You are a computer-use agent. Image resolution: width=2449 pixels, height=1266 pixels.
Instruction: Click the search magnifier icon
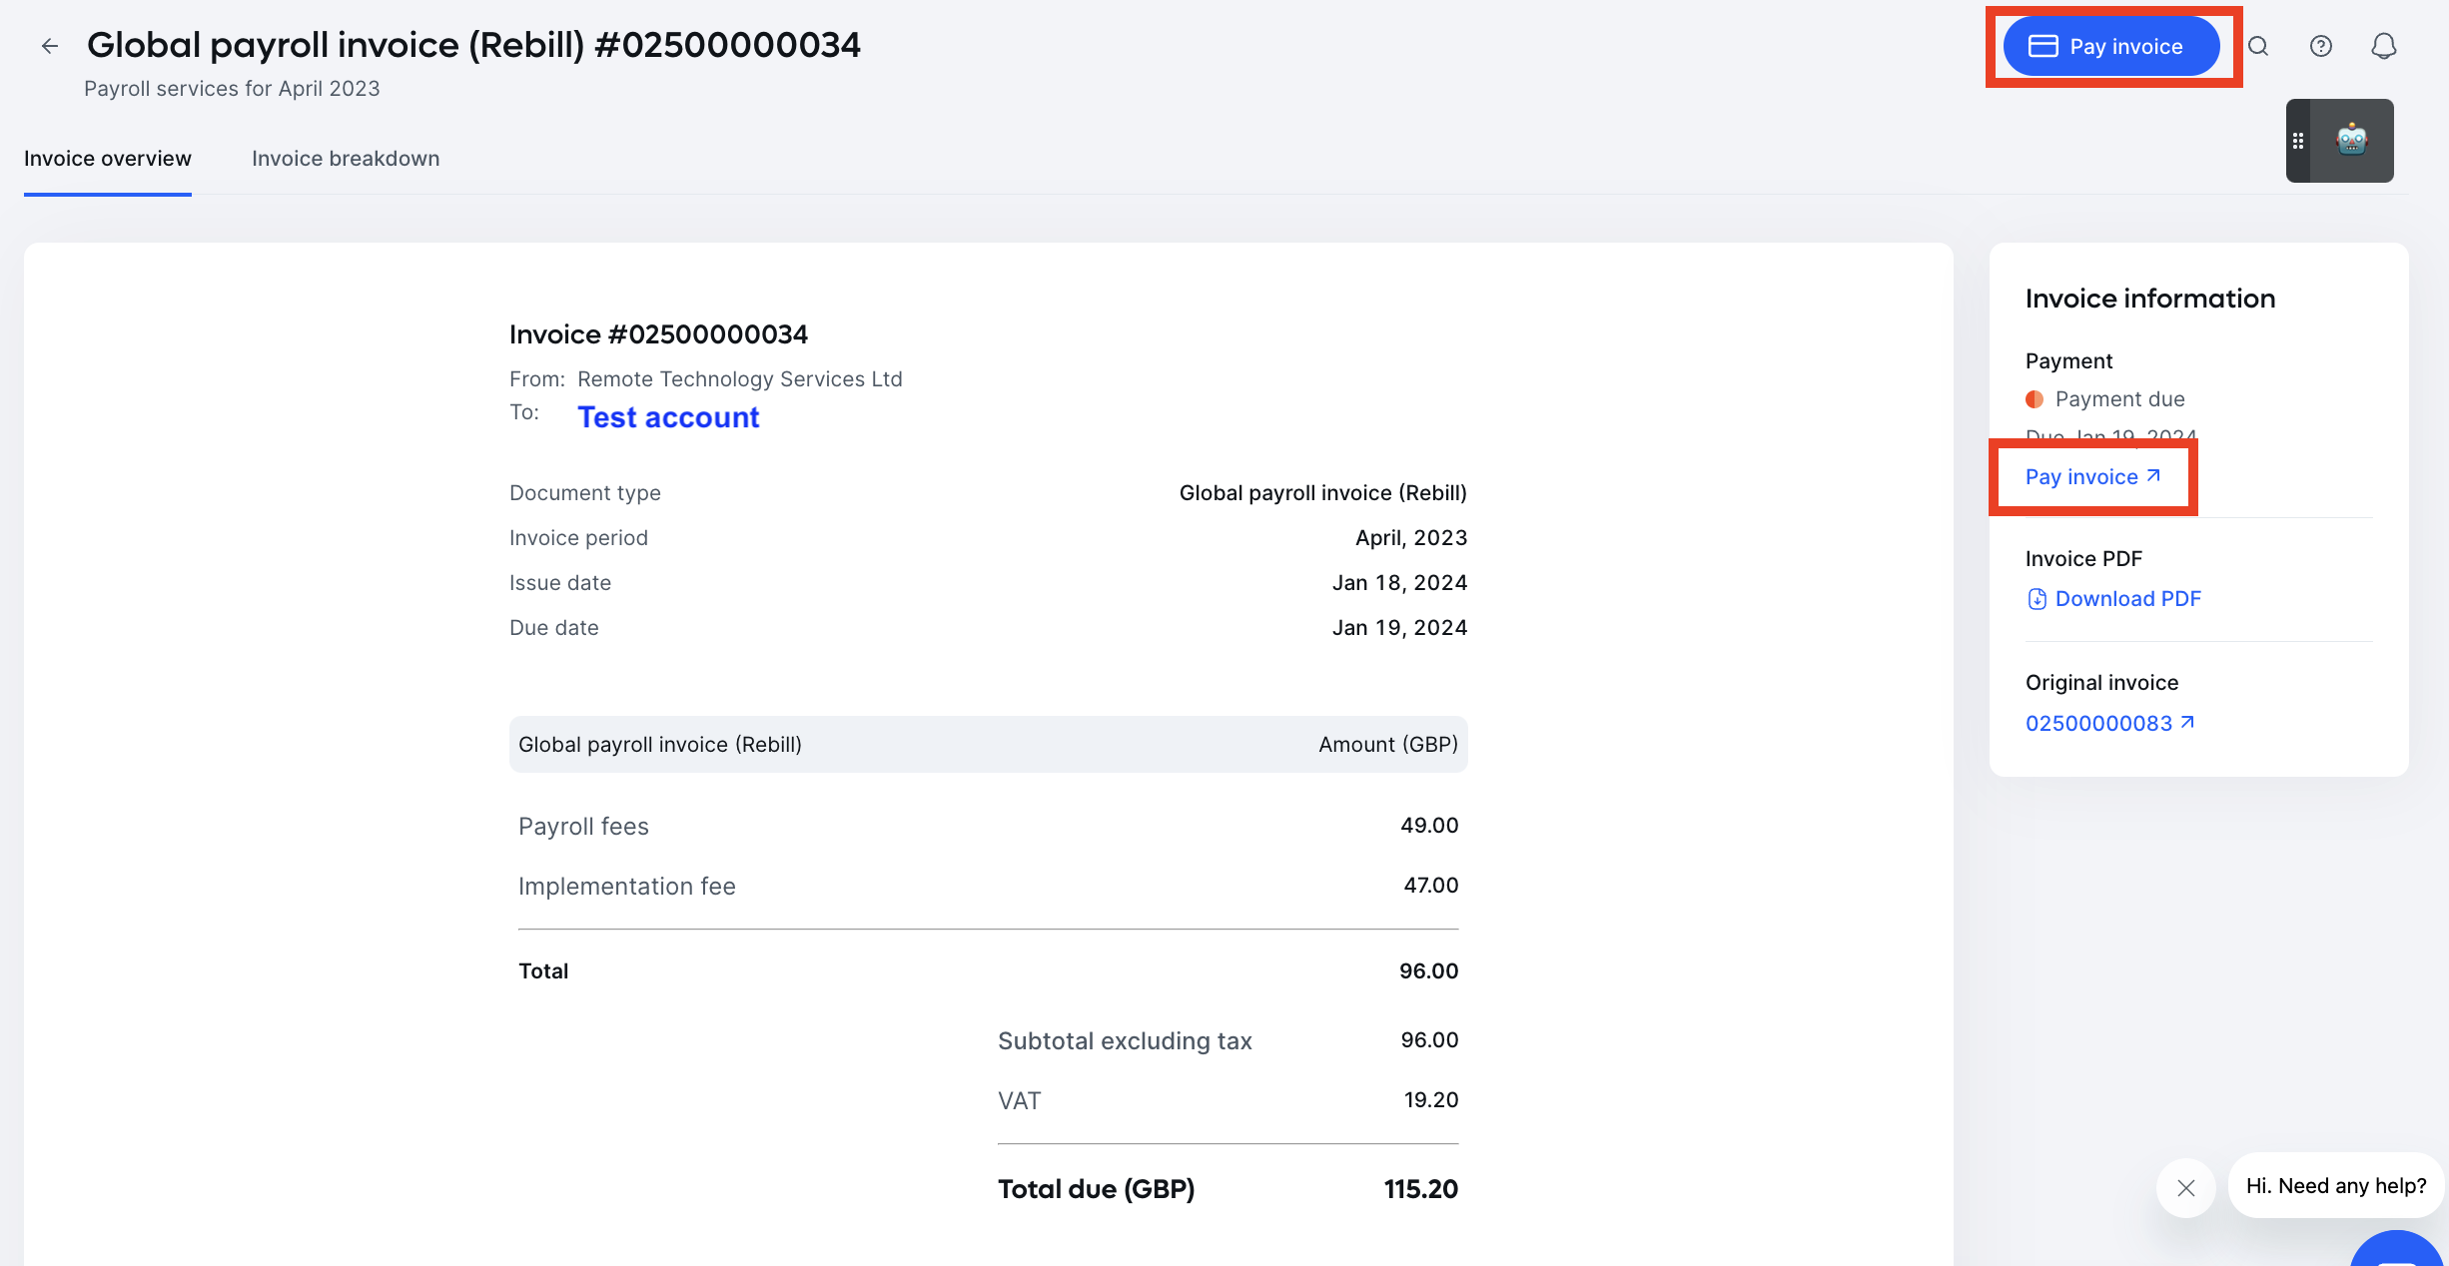(x=2259, y=45)
